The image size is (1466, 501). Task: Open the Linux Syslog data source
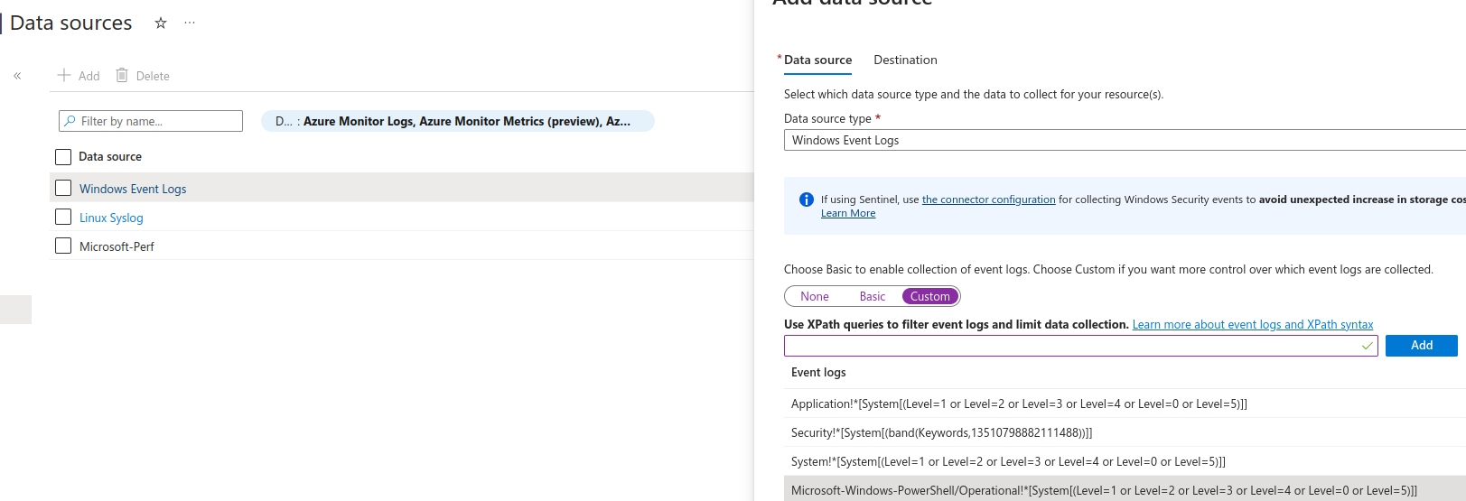(x=111, y=218)
